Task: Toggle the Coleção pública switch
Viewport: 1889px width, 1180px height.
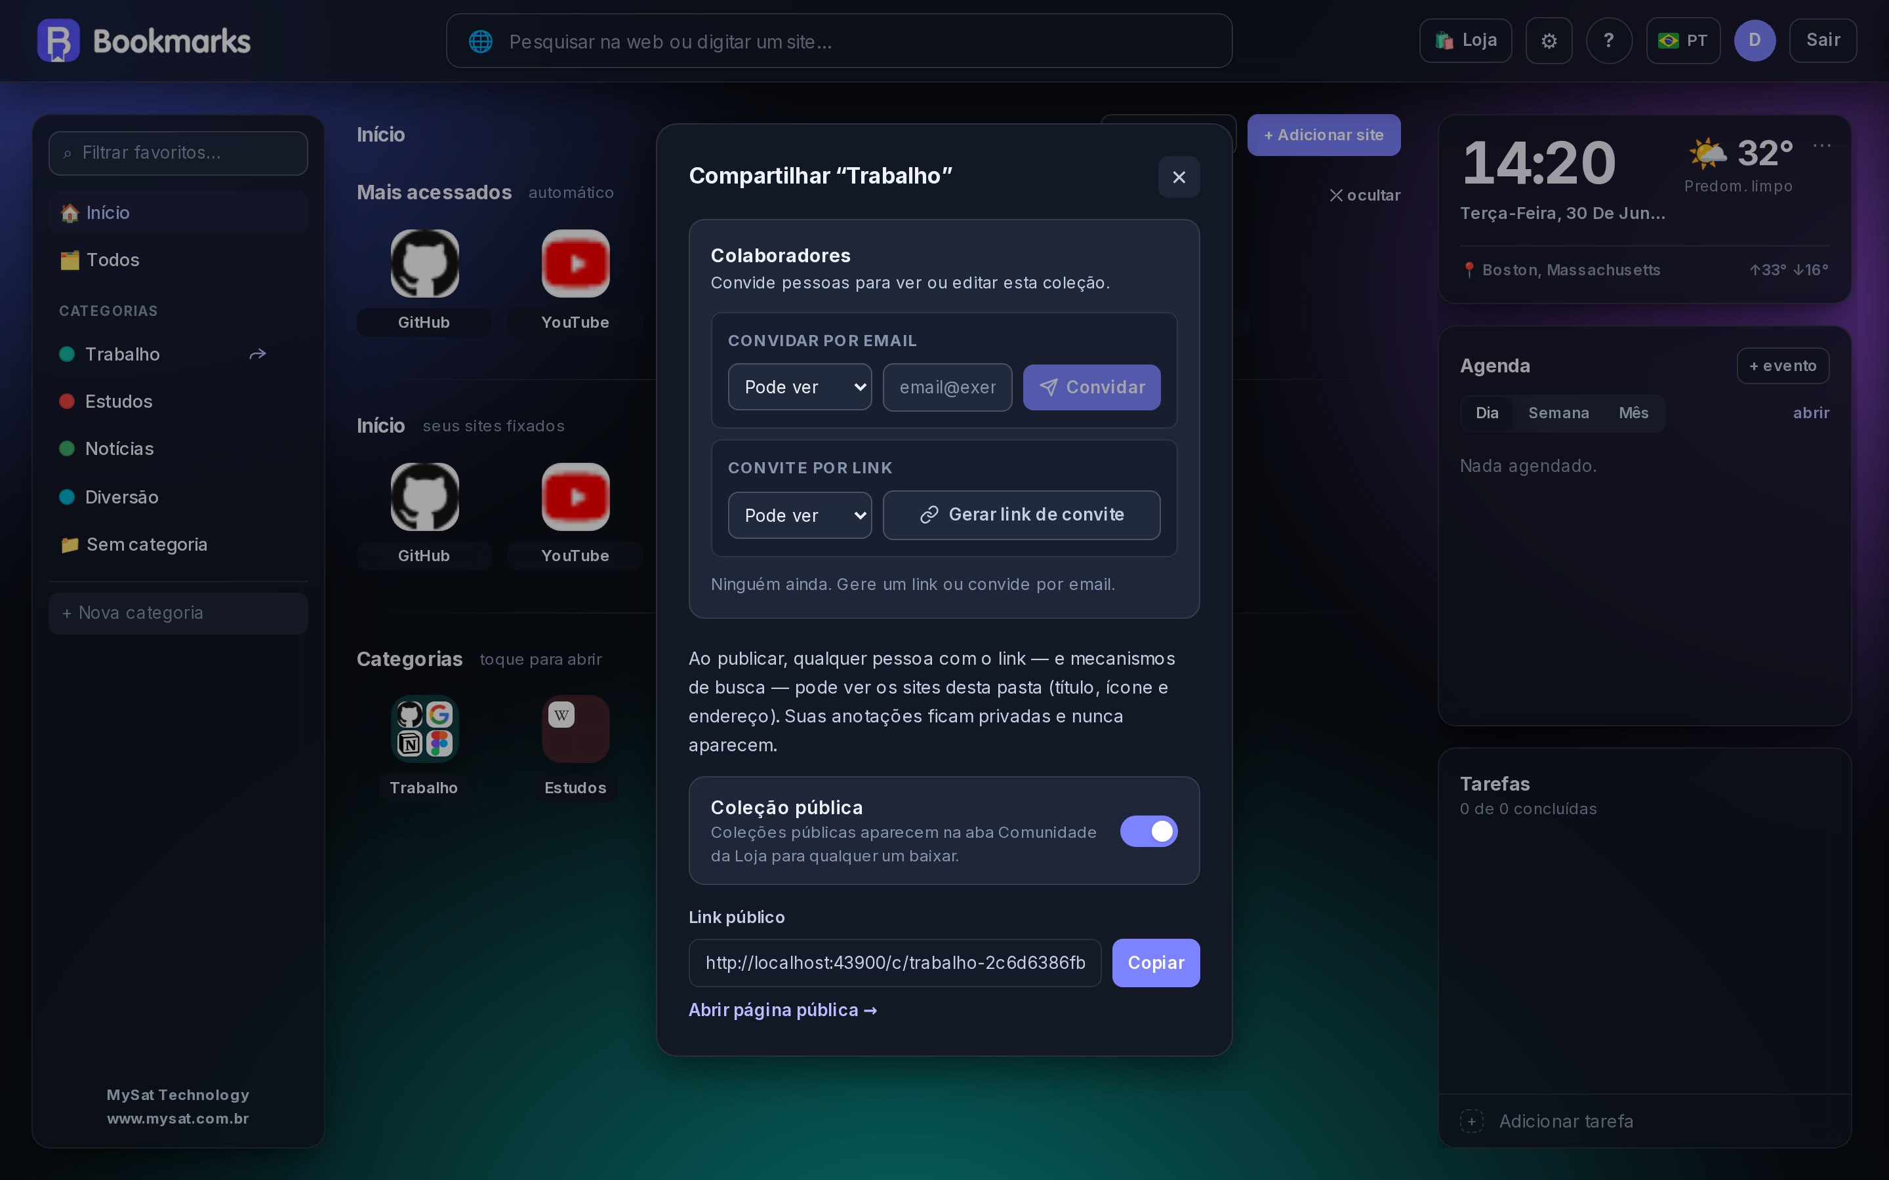Action: [1148, 831]
